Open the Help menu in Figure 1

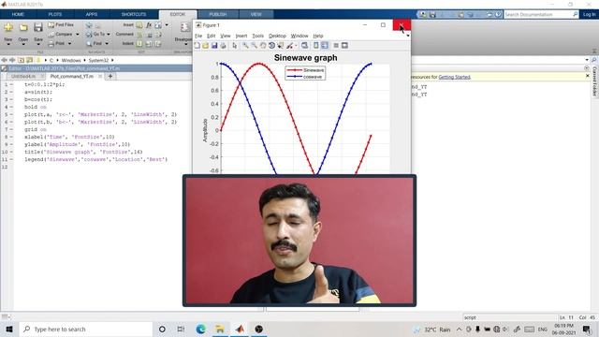[318, 36]
